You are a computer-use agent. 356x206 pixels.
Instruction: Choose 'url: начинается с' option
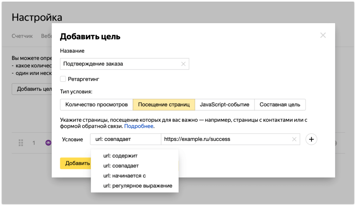point(124,176)
